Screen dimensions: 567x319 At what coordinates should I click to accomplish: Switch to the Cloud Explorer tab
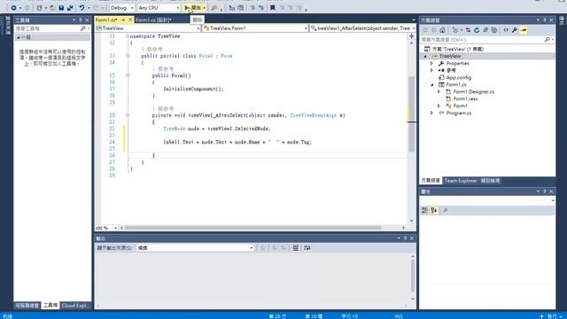click(74, 306)
